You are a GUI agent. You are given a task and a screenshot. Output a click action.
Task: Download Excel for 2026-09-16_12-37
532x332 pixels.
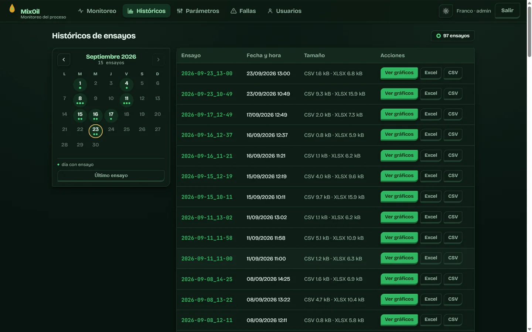431,135
